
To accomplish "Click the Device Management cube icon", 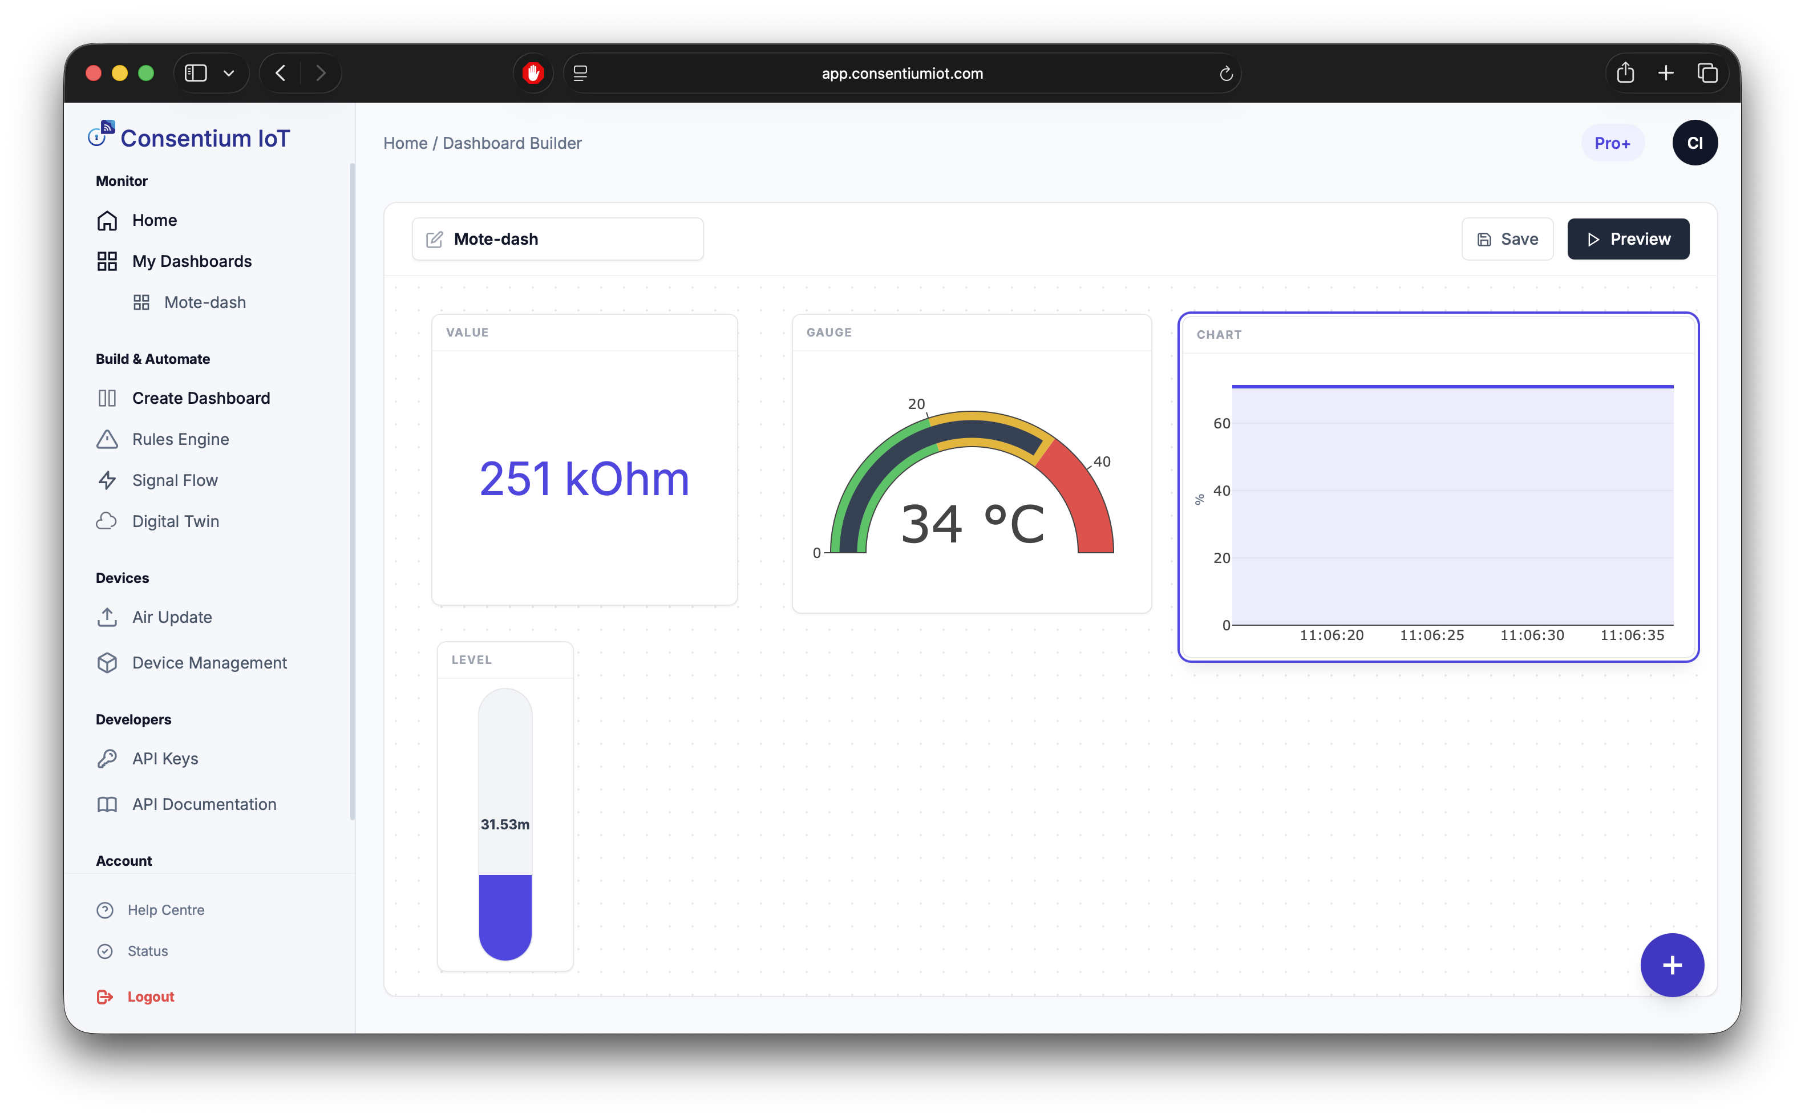I will [x=107, y=662].
